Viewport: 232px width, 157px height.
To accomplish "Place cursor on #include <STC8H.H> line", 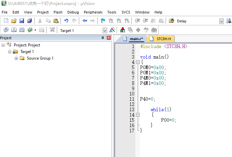I will [x=164, y=46].
